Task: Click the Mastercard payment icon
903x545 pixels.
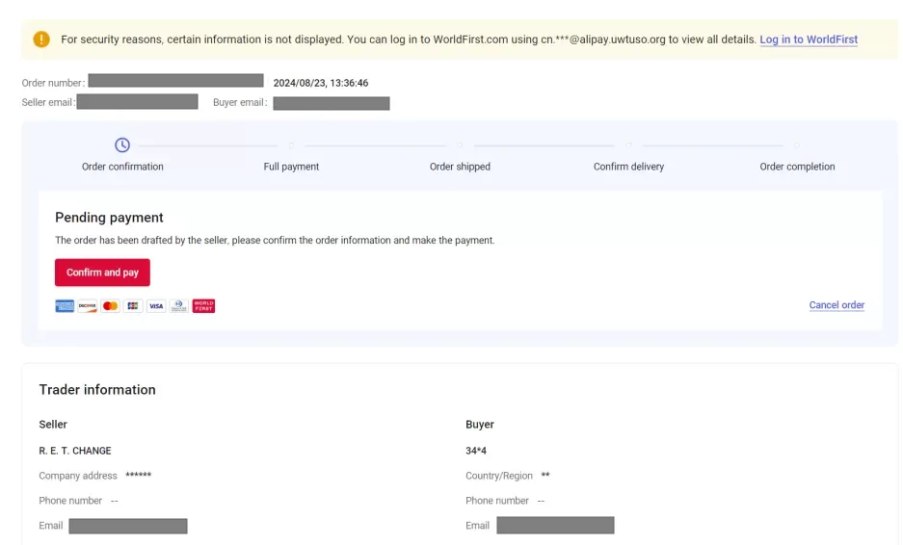Action: tap(110, 306)
